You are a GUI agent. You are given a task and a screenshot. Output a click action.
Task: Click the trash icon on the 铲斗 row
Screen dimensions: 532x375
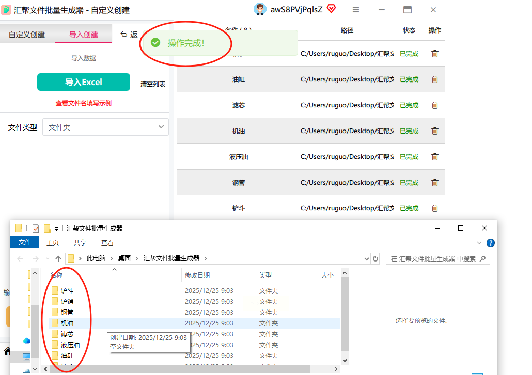[x=434, y=208]
